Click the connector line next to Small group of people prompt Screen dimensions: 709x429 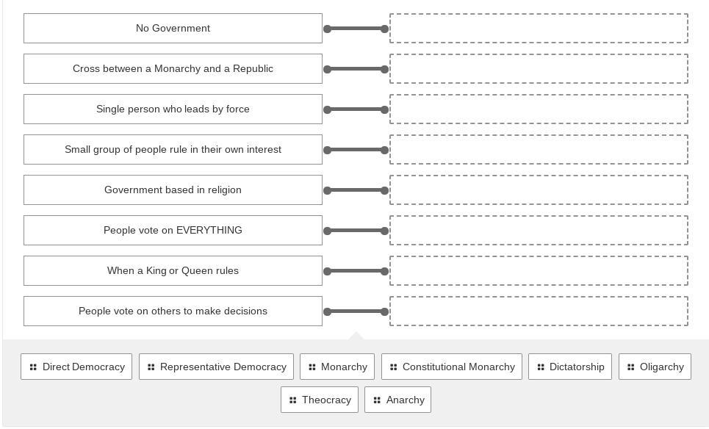[356, 150]
